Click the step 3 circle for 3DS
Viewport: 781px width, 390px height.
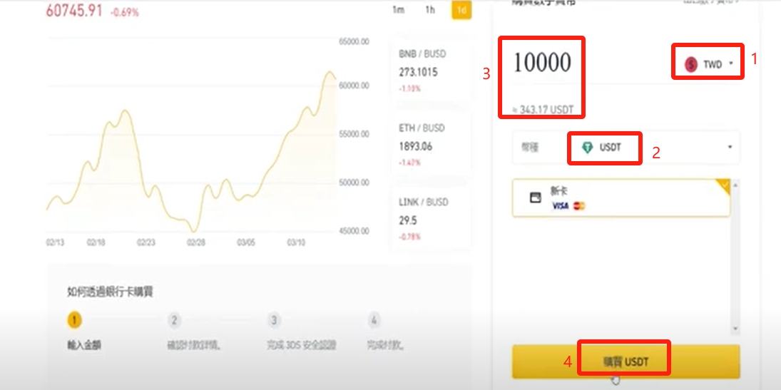(x=274, y=320)
